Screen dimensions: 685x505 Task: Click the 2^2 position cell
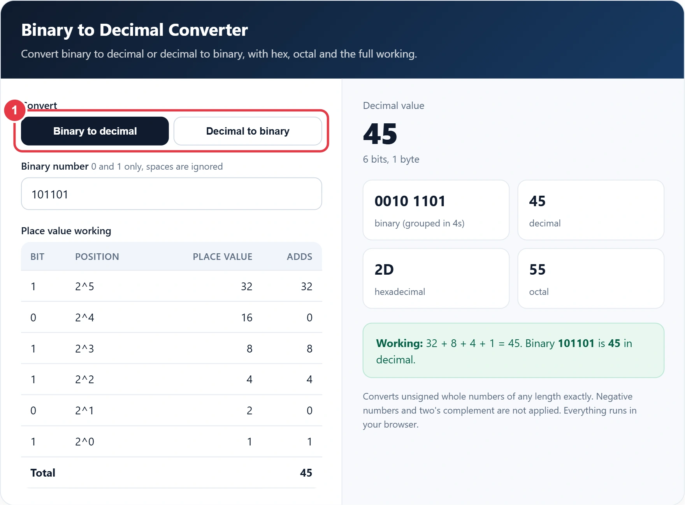click(84, 379)
